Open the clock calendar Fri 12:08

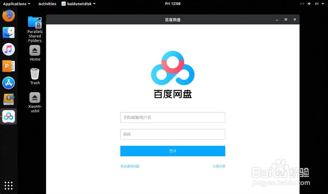173,4
